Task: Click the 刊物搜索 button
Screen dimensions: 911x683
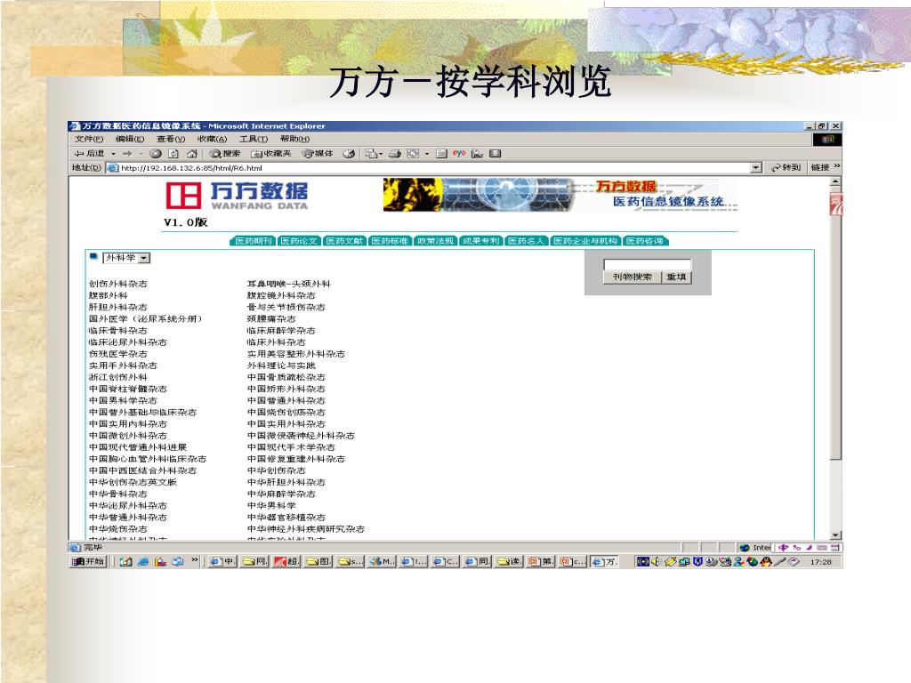Action: pos(633,277)
